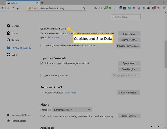The image size is (167, 129).
Task: Enable delete cookies when Firefox is closed
Action: pos(42,45)
